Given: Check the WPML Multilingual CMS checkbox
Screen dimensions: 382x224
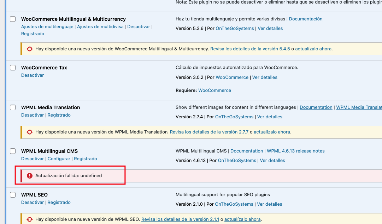Looking at the screenshot, I should (x=13, y=151).
